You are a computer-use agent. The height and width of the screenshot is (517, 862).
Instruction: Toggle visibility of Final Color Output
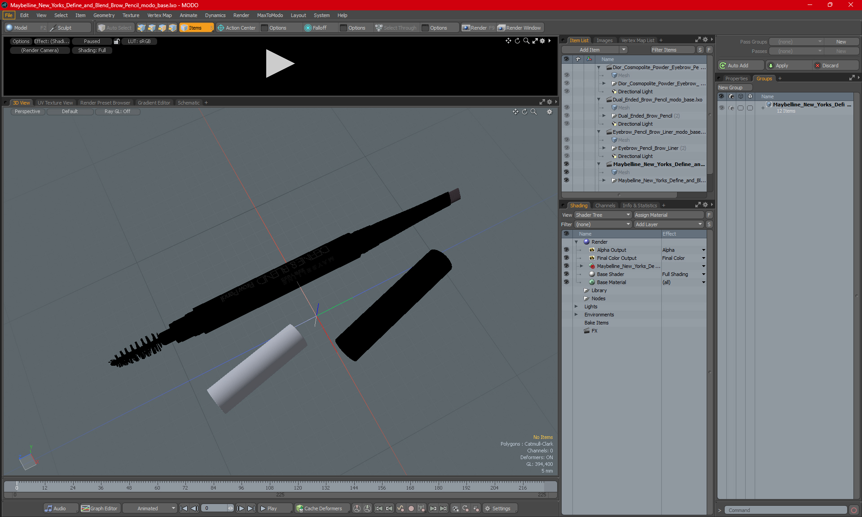click(x=567, y=258)
